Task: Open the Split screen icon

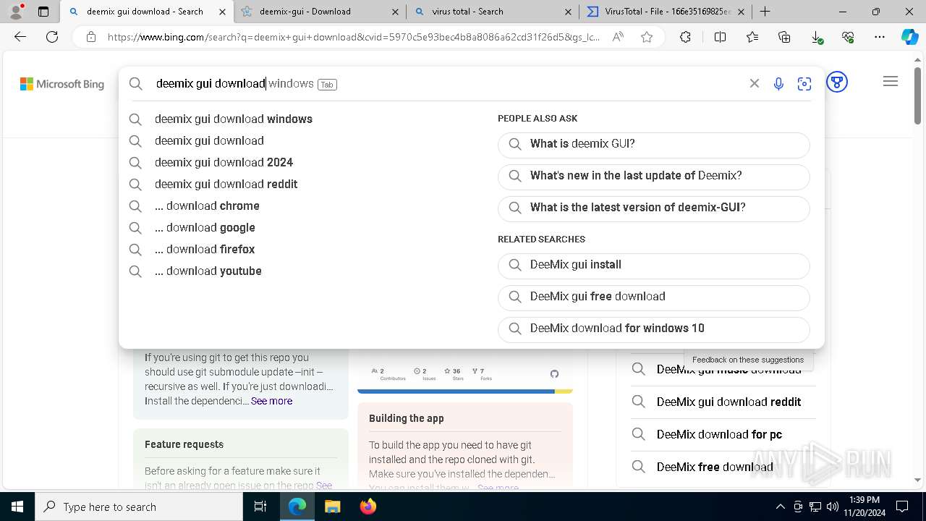Action: click(x=720, y=37)
